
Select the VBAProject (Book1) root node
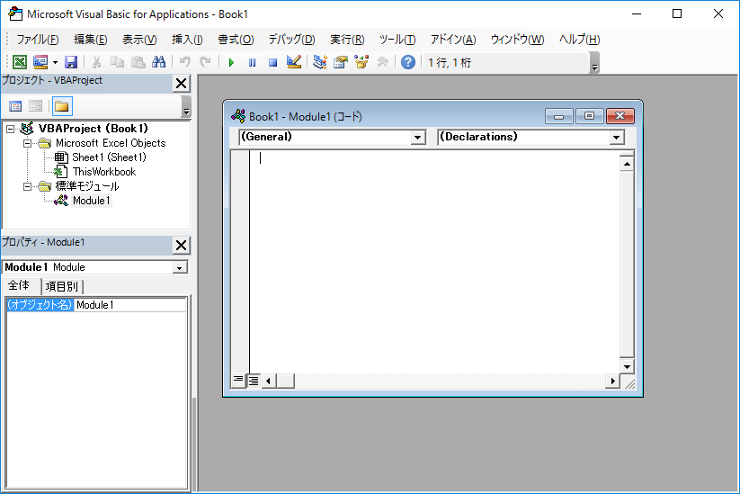pos(93,129)
